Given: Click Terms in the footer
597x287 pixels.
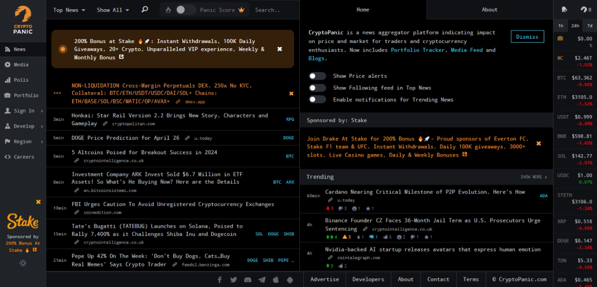Looking at the screenshot, I should tap(471, 279).
